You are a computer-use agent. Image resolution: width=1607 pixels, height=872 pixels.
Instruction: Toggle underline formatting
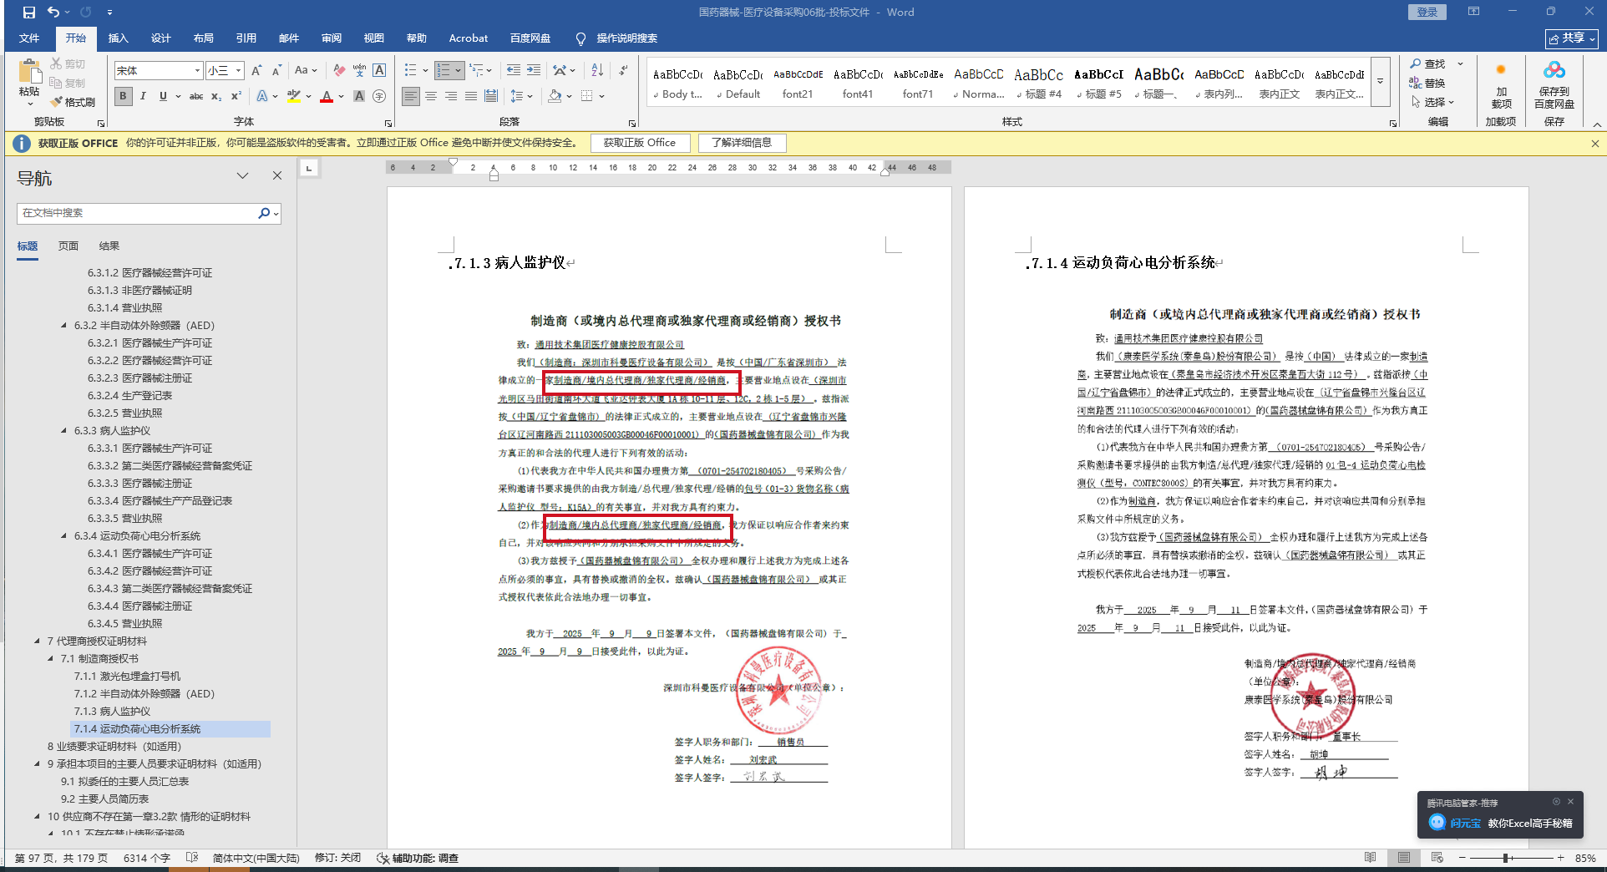point(163,96)
